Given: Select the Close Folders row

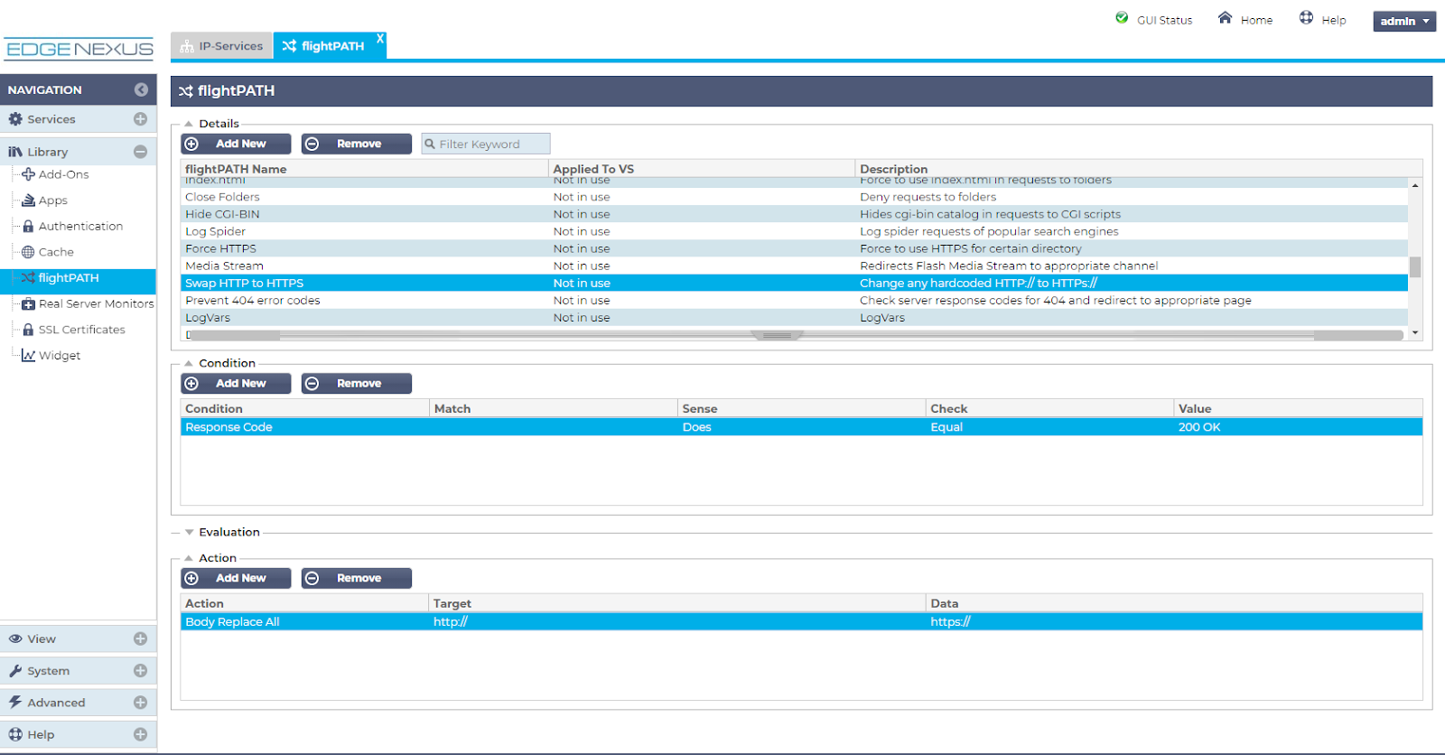Looking at the screenshot, I should click(x=795, y=197).
